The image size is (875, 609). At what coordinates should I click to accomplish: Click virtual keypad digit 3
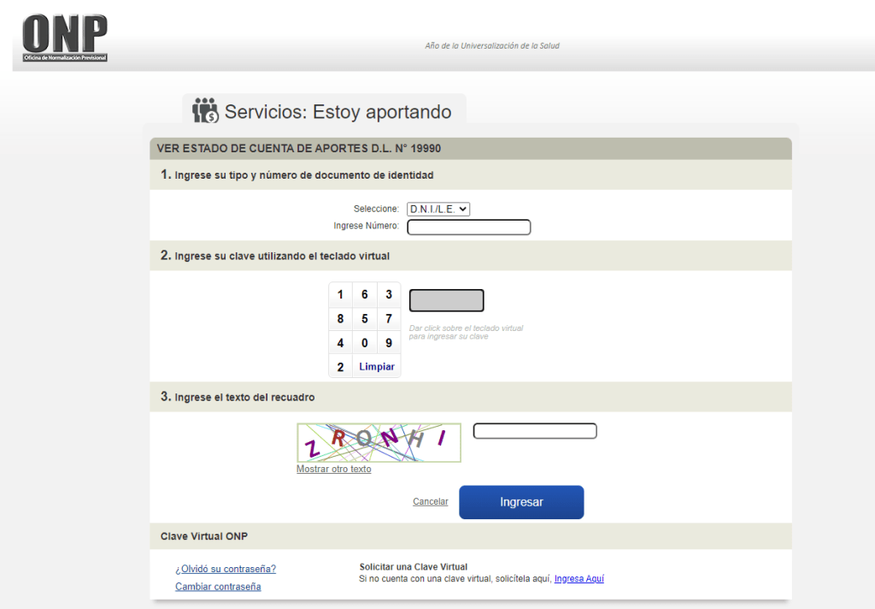tap(389, 294)
